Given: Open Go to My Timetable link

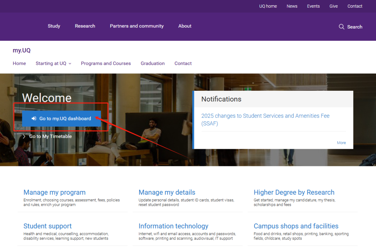Looking at the screenshot, I should click(50, 136).
